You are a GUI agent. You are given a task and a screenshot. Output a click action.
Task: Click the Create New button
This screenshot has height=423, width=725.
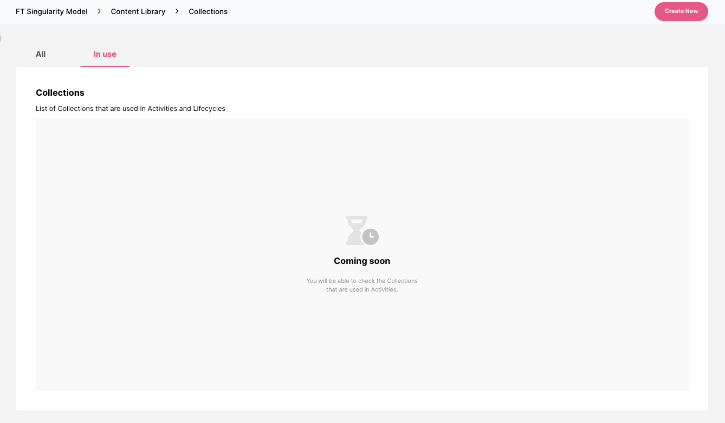(x=681, y=11)
